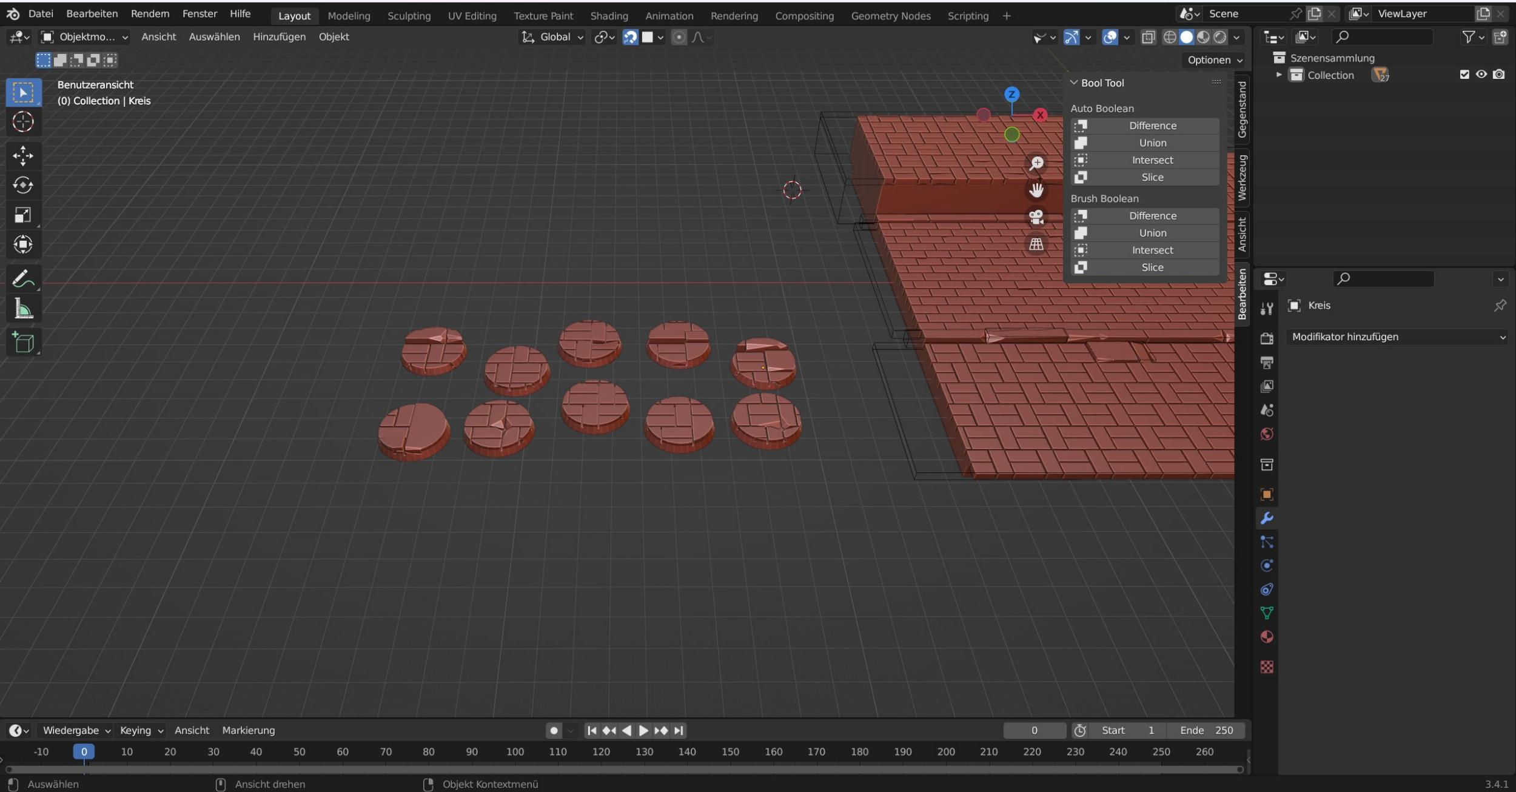This screenshot has height=792, width=1516.
Task: Open the Material properties tab
Action: coord(1267,637)
